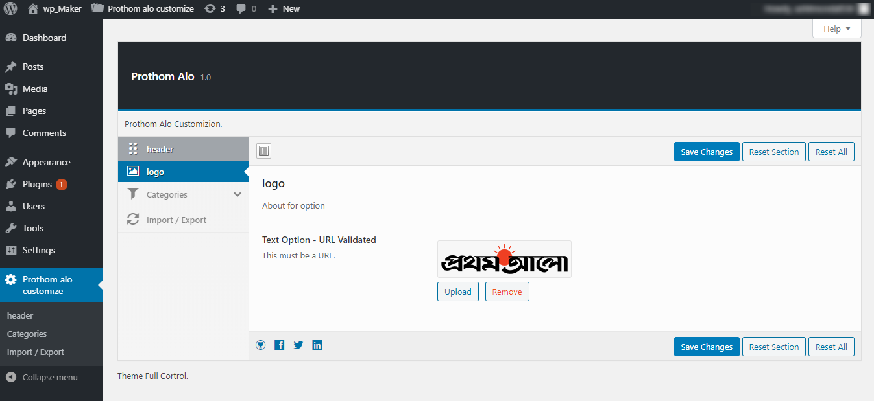The height and width of the screenshot is (401, 874).
Task: Click the 'Text Option - URL Validated' label
Action: [x=319, y=240]
